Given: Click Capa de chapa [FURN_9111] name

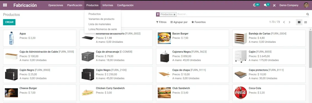Looking at the screenshot, I should (189, 70).
